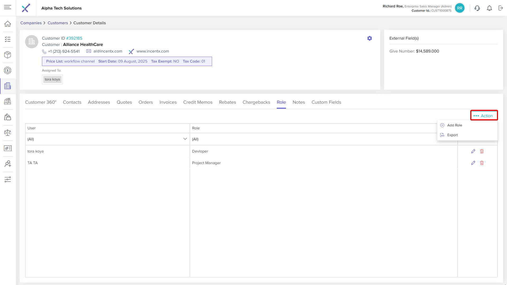Delete the Project Manager role row
The width and height of the screenshot is (507, 285).
point(482,163)
